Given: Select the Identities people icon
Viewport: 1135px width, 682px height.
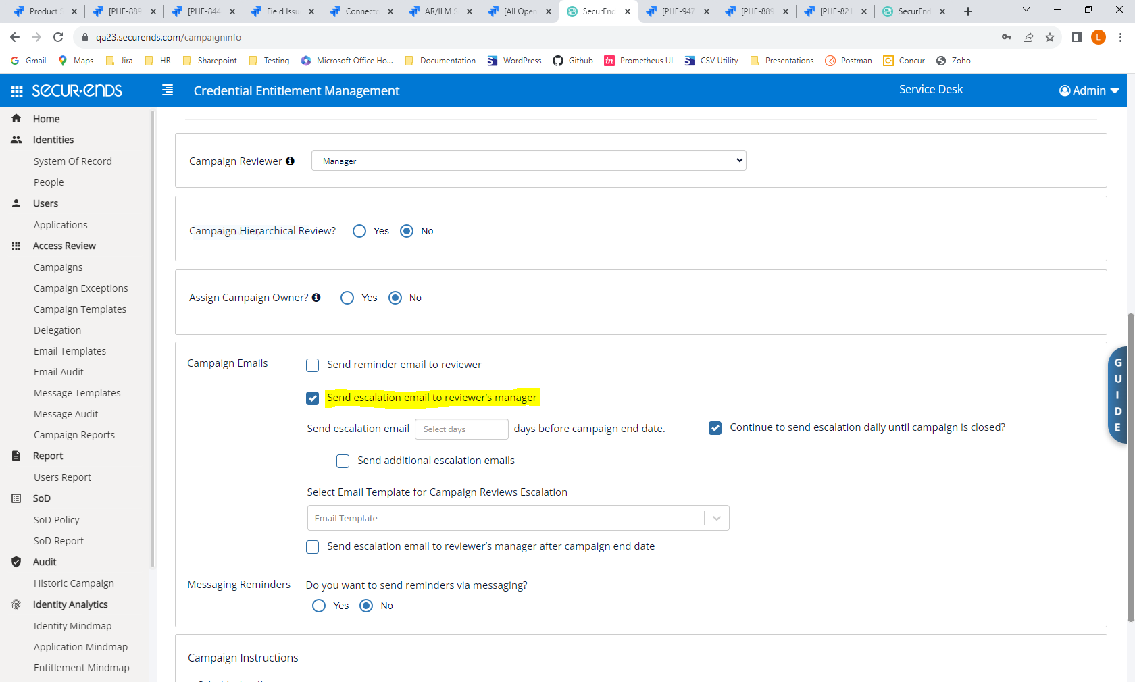Looking at the screenshot, I should click(16, 140).
